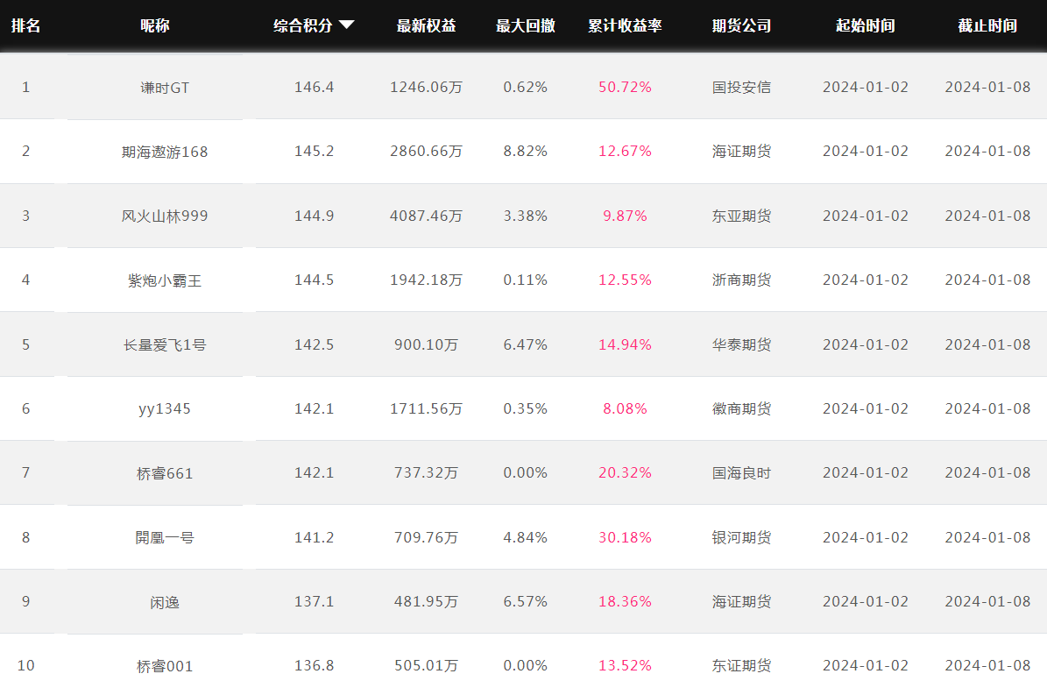Sort by 综合积分 descending arrow
The width and height of the screenshot is (1047, 695).
point(346,25)
